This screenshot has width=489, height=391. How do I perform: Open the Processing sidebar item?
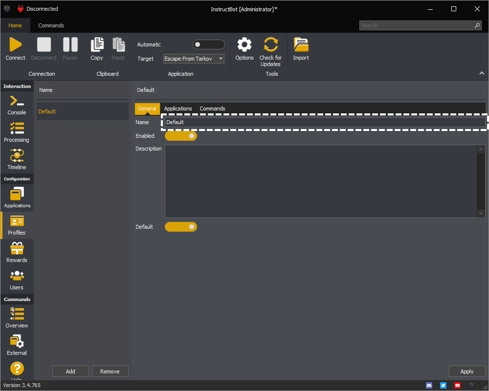[x=17, y=132]
